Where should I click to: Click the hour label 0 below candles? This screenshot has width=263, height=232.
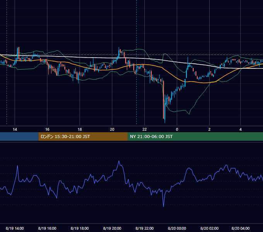[x=177, y=130]
